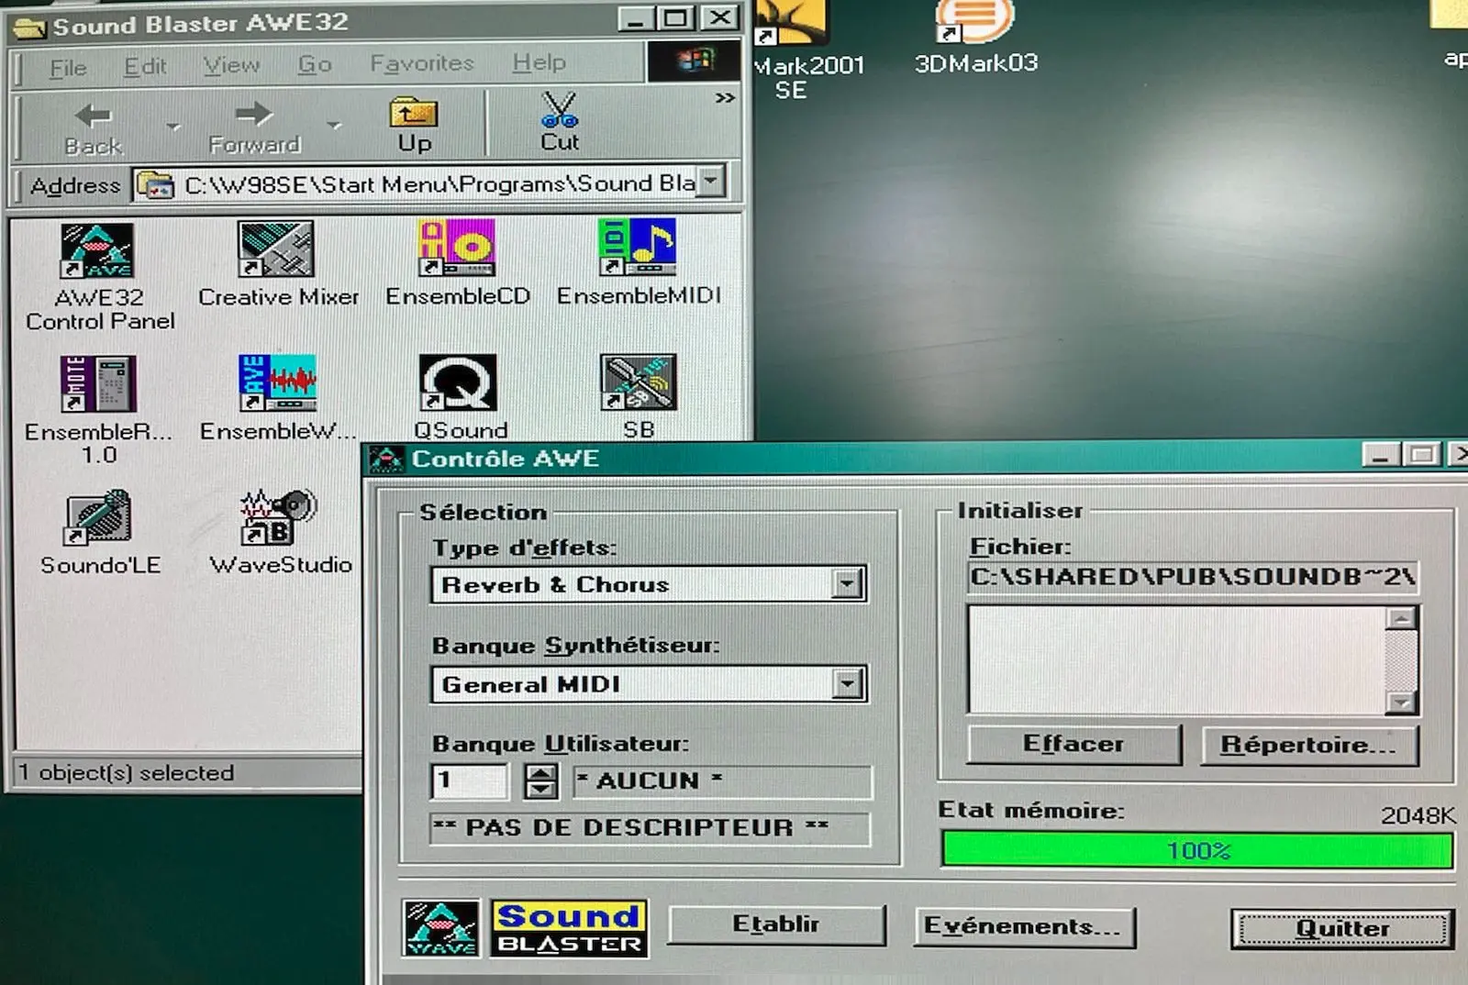This screenshot has height=985, width=1468.
Task: Click inside the Fichier file list box
Action: pos(1177,659)
